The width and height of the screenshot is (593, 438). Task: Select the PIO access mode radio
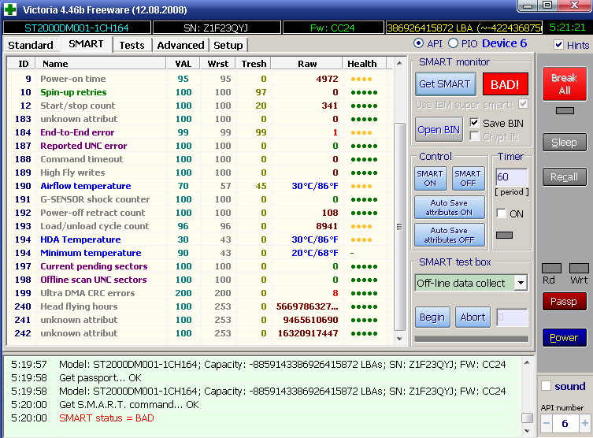451,43
